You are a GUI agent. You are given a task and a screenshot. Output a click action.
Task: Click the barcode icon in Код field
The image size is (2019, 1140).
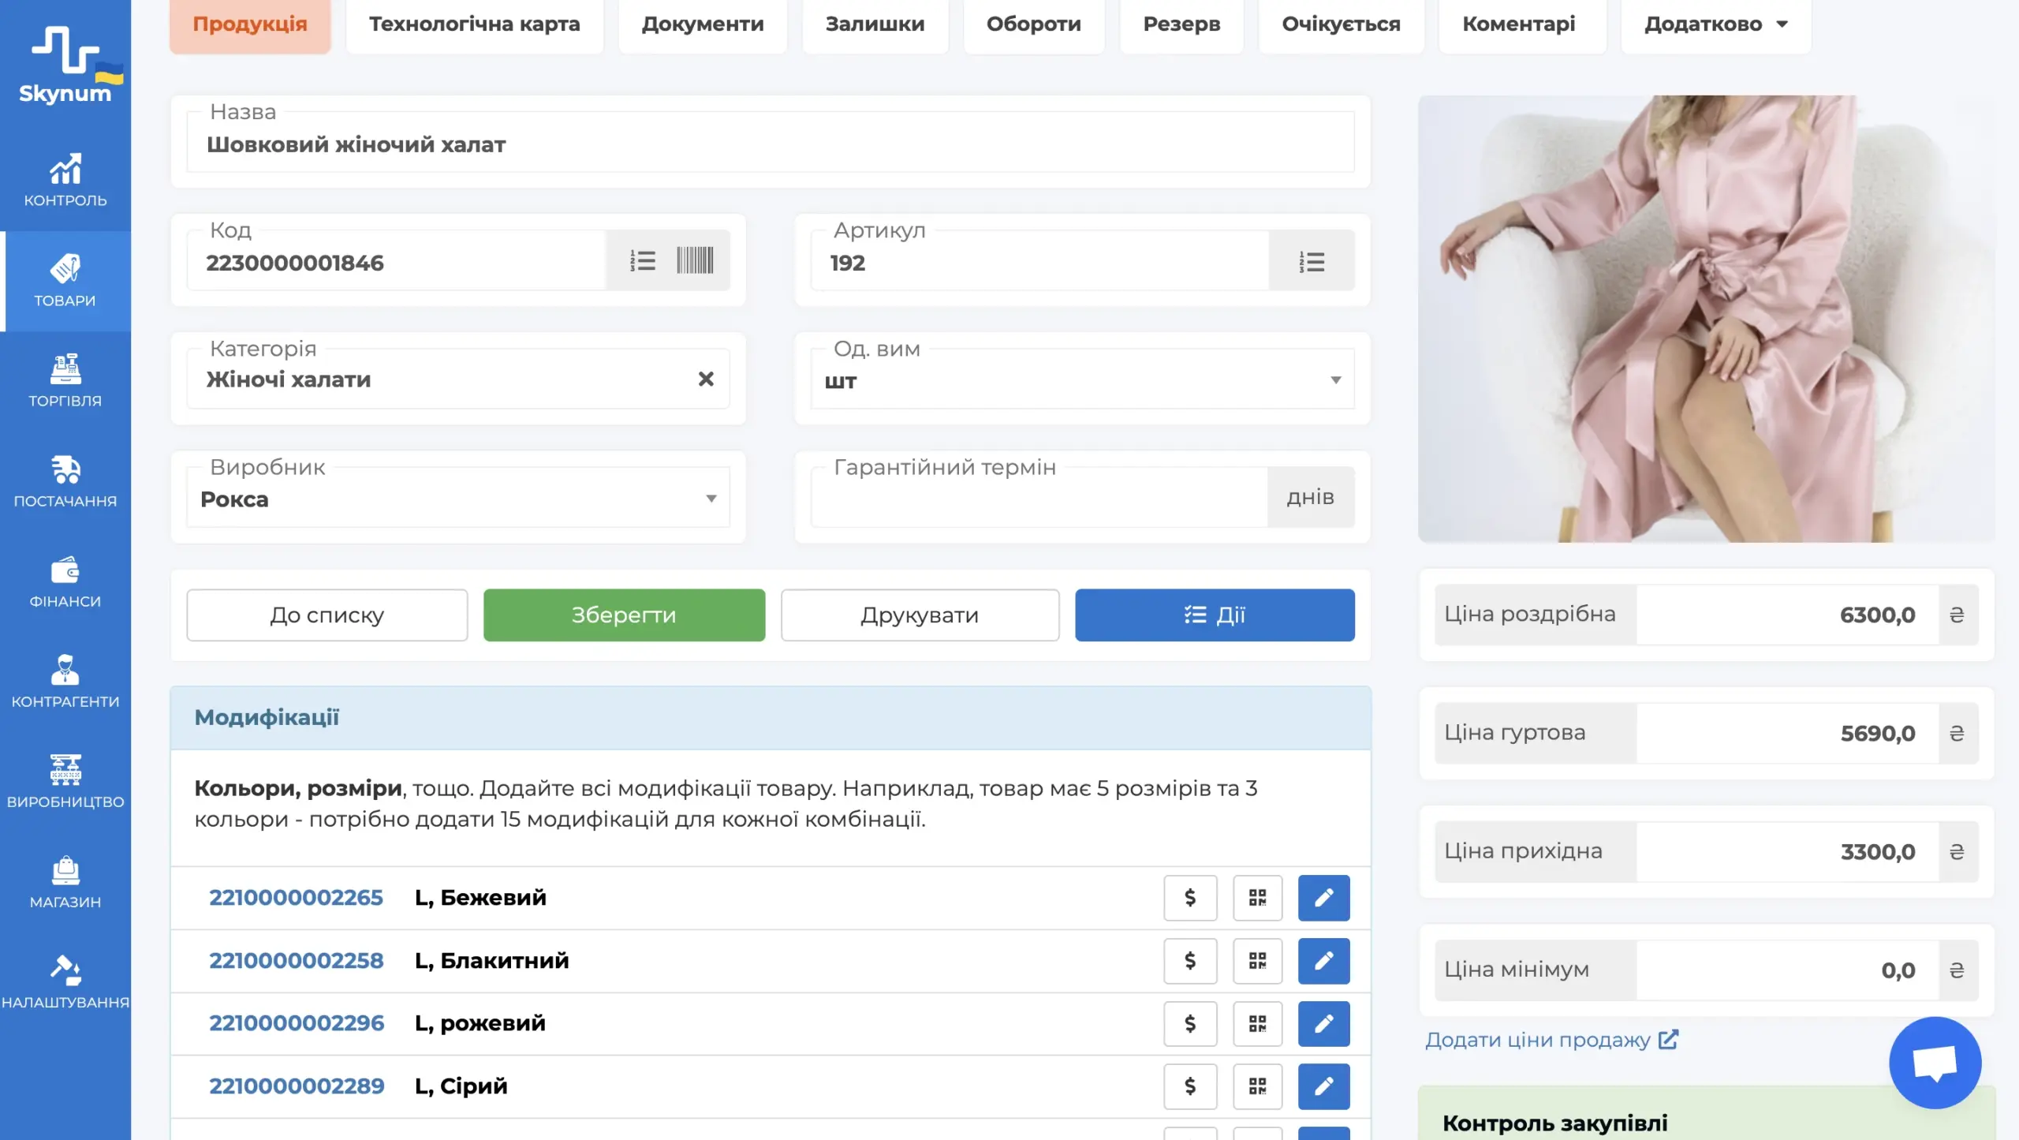(695, 260)
